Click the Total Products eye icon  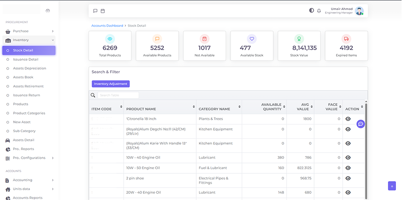[x=110, y=39]
